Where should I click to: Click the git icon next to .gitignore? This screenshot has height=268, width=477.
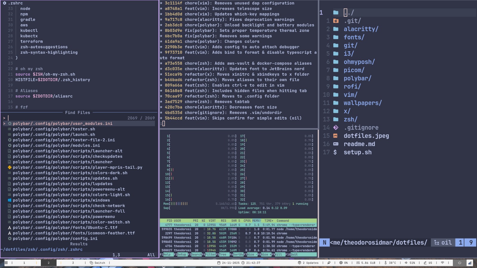click(x=336, y=128)
